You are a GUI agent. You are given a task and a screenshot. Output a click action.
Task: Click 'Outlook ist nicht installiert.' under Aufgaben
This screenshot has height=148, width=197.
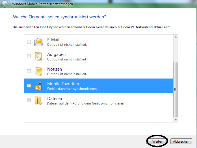tap(67, 59)
